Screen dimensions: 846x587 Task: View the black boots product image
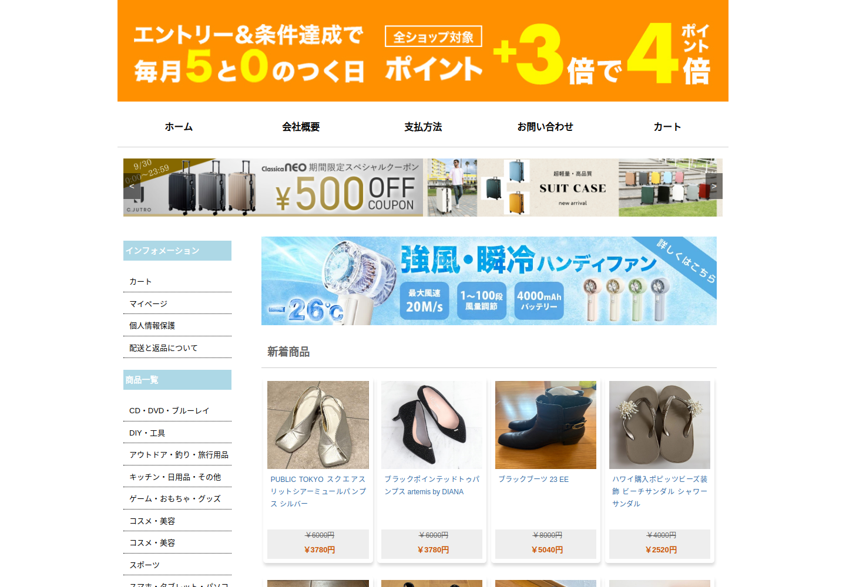pyautogui.click(x=546, y=425)
